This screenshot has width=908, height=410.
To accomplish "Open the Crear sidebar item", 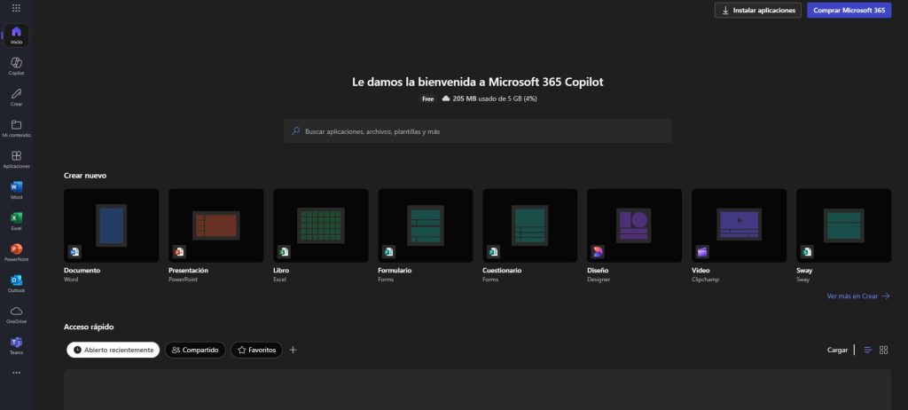I will pyautogui.click(x=16, y=98).
